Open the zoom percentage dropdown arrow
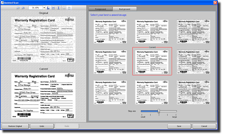The height and width of the screenshot is (137, 225). click(44, 8)
